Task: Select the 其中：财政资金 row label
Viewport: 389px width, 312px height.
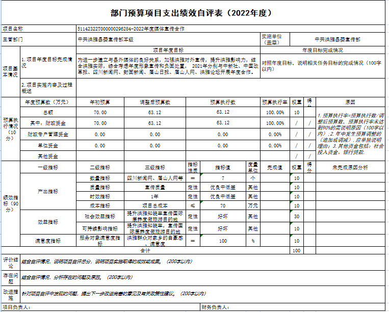Action: 48,123
